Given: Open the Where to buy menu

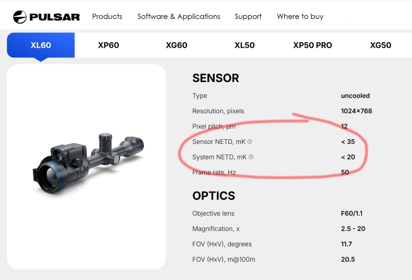Looking at the screenshot, I should click(300, 16).
